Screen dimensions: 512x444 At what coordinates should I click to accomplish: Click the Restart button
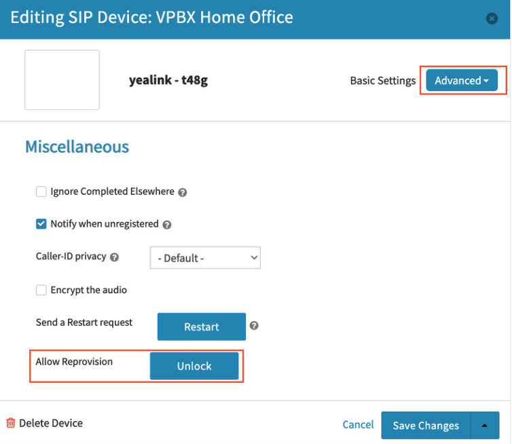pos(202,327)
